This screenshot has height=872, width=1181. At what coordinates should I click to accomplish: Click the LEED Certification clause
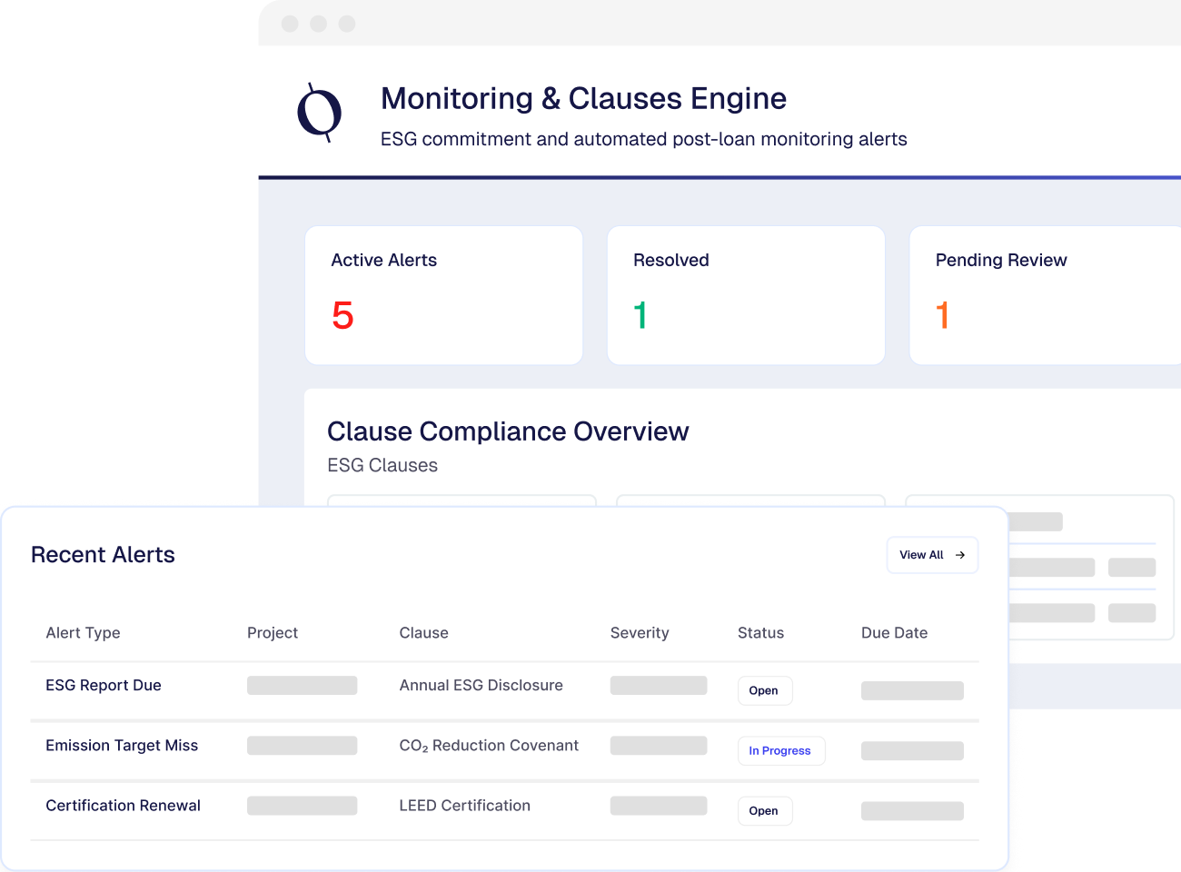(x=464, y=806)
